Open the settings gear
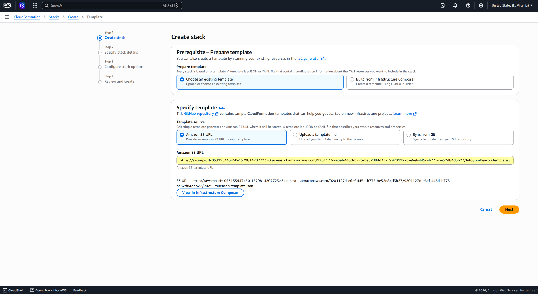538x294 pixels. pos(481,6)
